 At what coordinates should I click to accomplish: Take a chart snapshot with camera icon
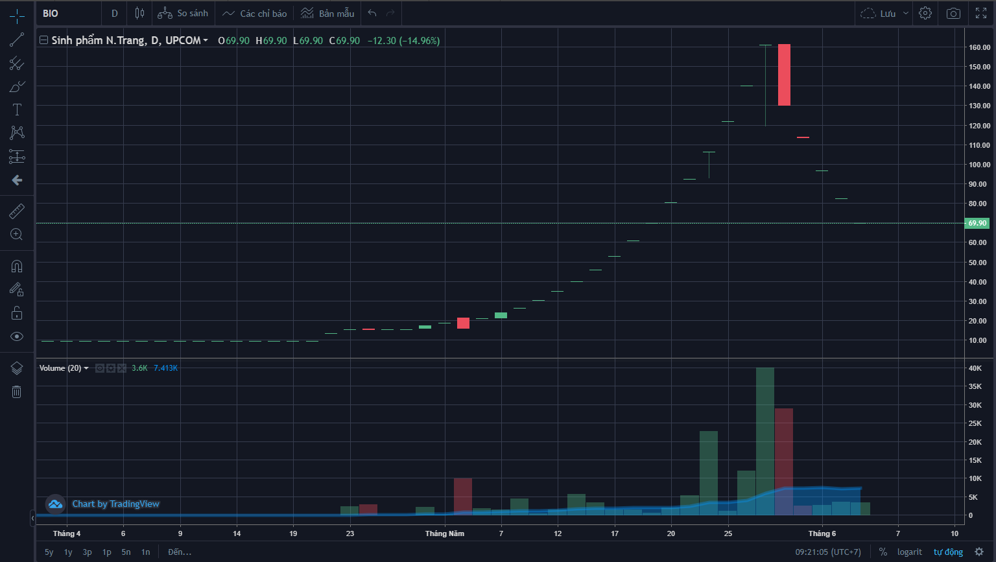click(x=953, y=13)
